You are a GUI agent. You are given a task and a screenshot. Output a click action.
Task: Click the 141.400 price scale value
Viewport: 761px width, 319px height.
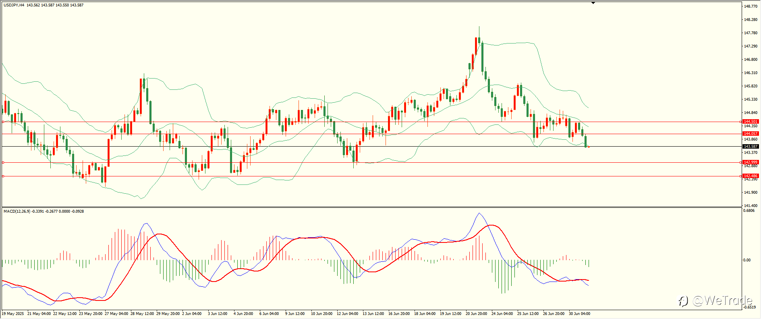click(750, 206)
